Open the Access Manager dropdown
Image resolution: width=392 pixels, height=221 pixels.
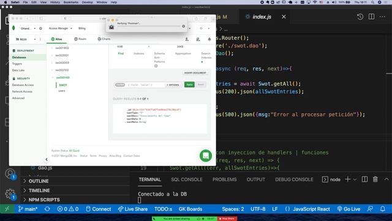60,28
